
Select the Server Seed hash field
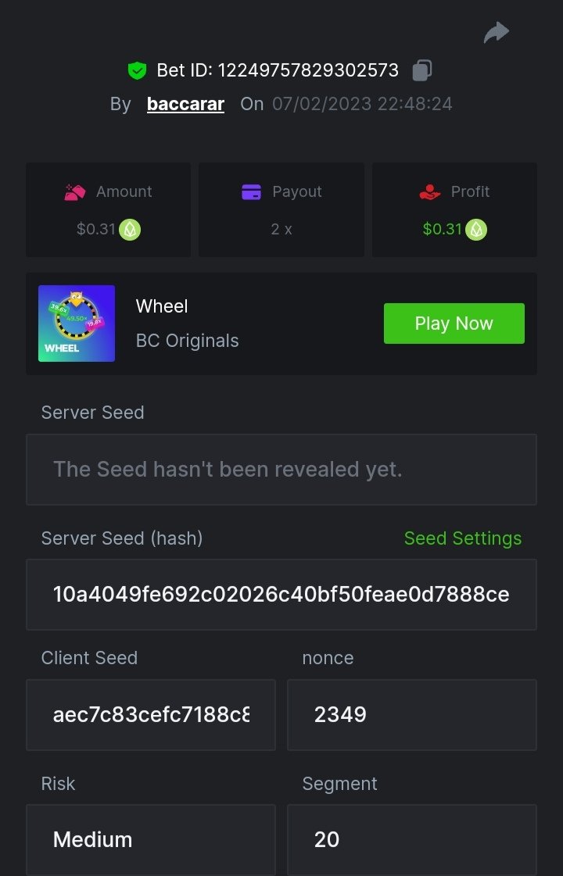[x=281, y=595]
